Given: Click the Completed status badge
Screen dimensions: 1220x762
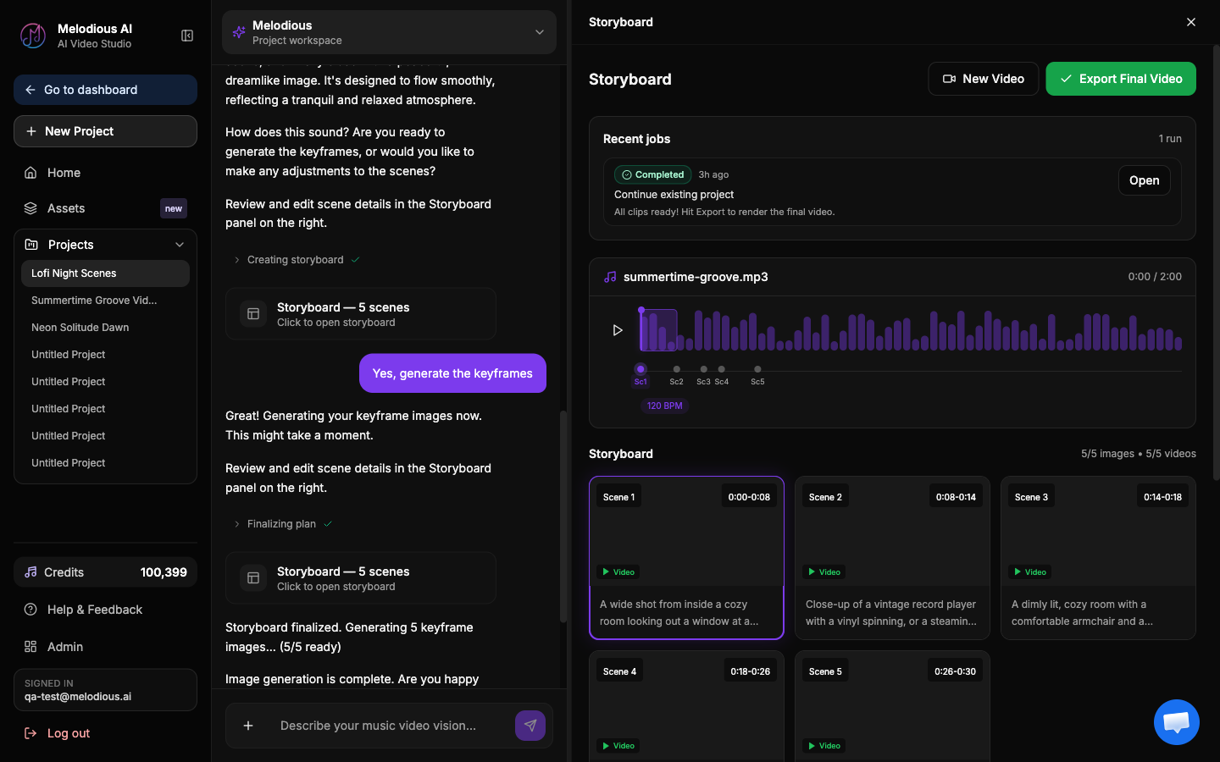Looking at the screenshot, I should 653,174.
